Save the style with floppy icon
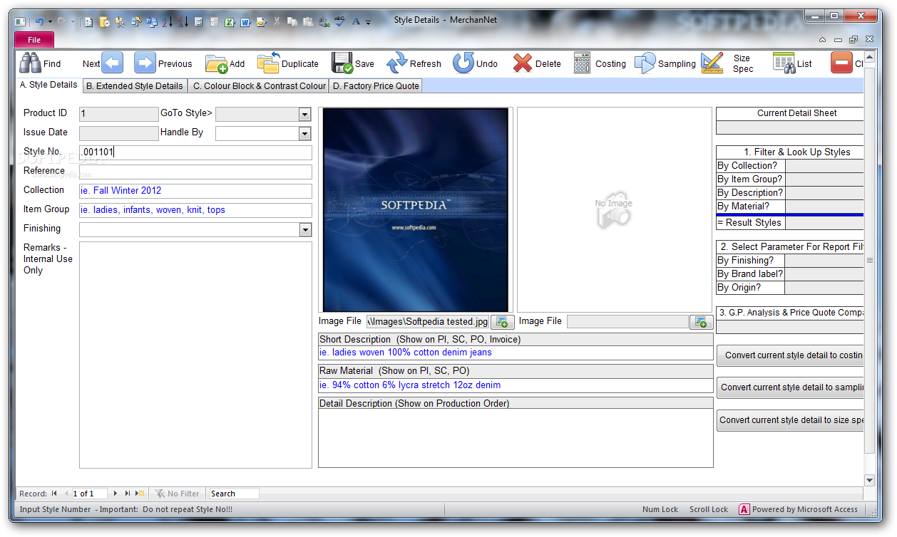 click(342, 63)
